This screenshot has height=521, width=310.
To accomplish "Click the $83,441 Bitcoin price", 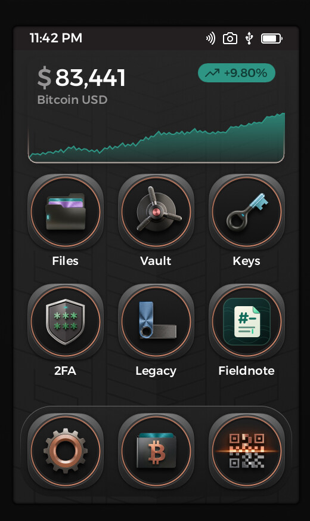I will (x=81, y=78).
